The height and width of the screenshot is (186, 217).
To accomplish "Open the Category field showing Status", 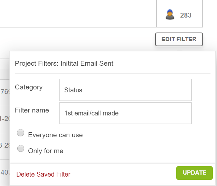I will (125, 90).
